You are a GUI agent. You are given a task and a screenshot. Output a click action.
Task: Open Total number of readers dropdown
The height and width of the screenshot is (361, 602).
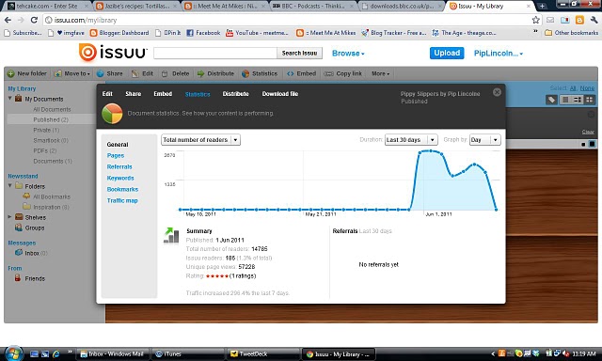200,140
